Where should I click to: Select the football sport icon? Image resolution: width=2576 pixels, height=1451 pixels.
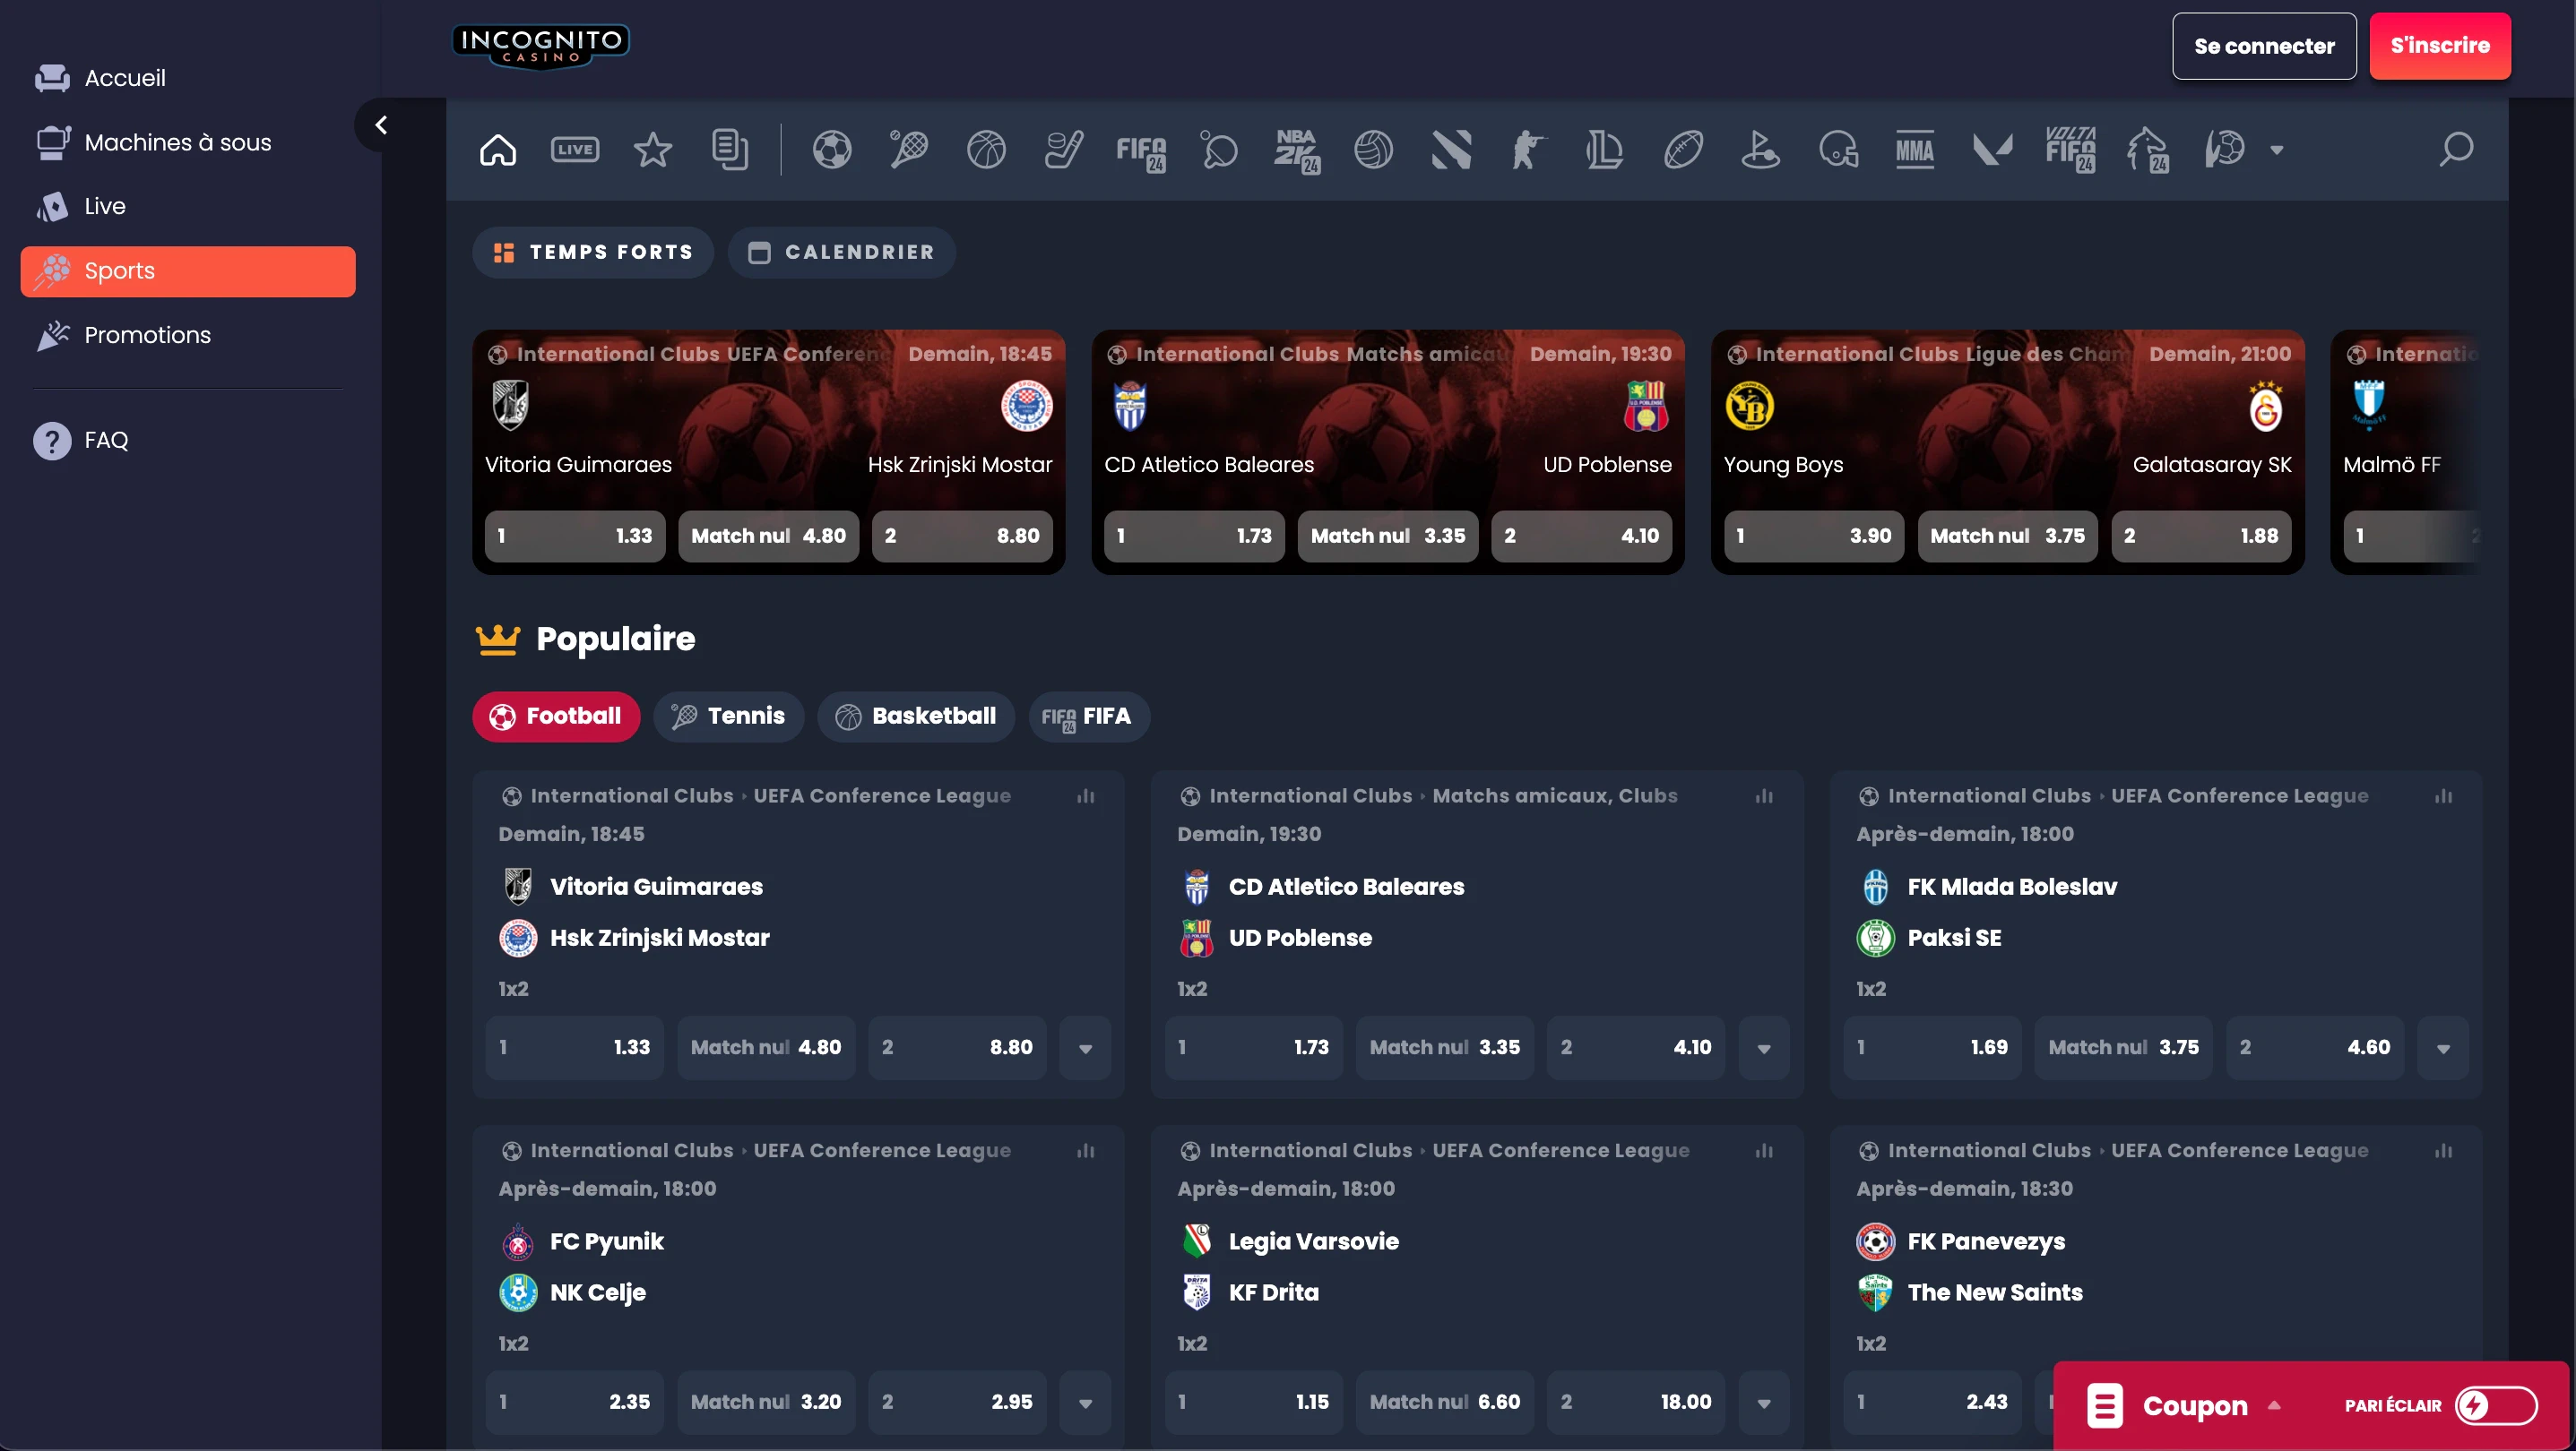tap(832, 150)
